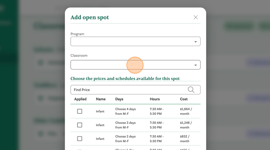The height and width of the screenshot is (150, 270).
Task: Select the 'Choose 4 days from M-F' text
Action: coord(126,111)
